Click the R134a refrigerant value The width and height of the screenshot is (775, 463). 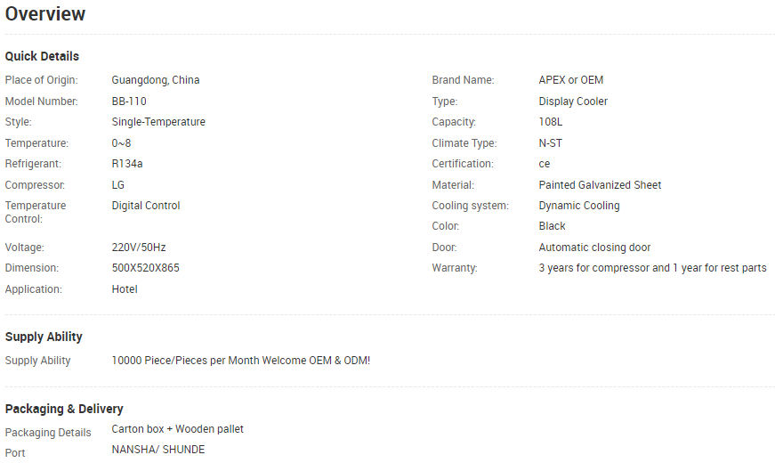tap(127, 164)
